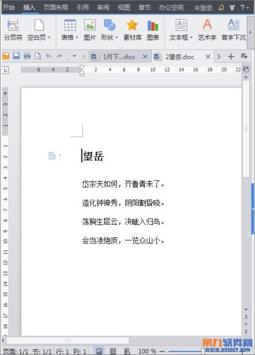Open the 素材库 star icon
Screen dimensions: 255x355
point(133,30)
